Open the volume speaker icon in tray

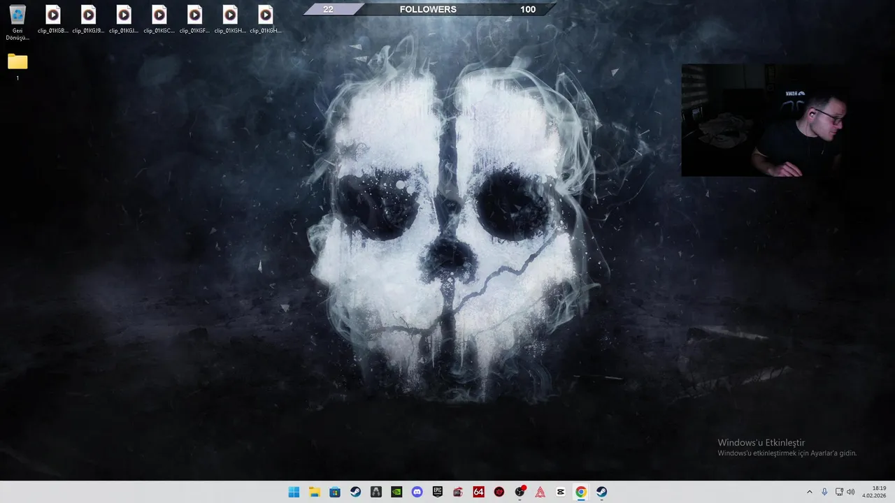point(851,492)
